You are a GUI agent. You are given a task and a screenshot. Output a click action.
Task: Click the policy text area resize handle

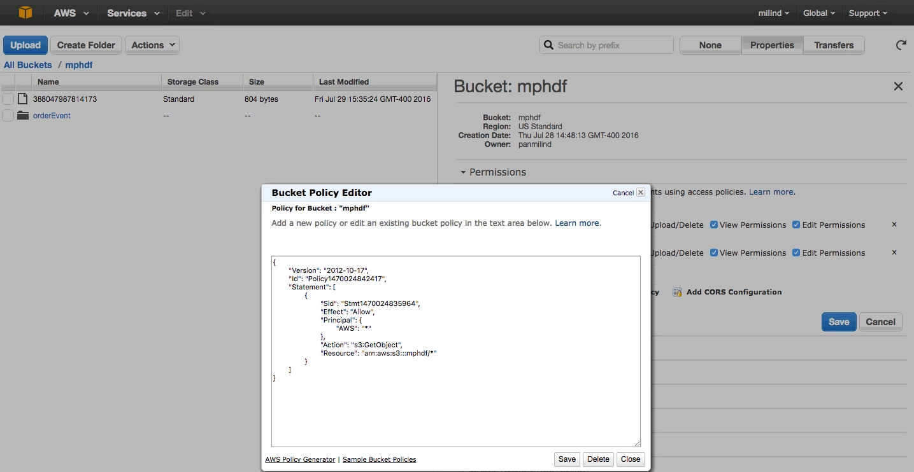pos(636,443)
